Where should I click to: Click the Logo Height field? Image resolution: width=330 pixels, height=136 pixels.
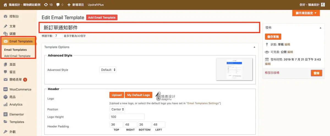point(127,117)
